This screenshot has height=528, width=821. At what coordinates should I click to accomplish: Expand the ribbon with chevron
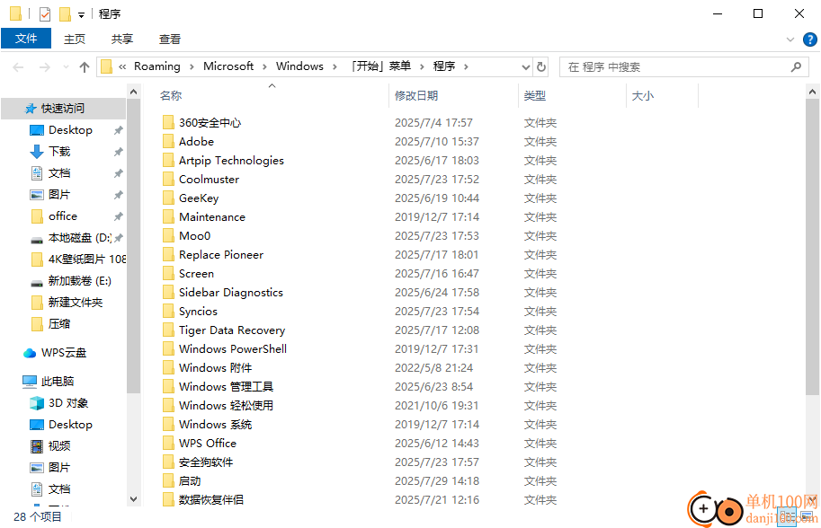tap(790, 40)
